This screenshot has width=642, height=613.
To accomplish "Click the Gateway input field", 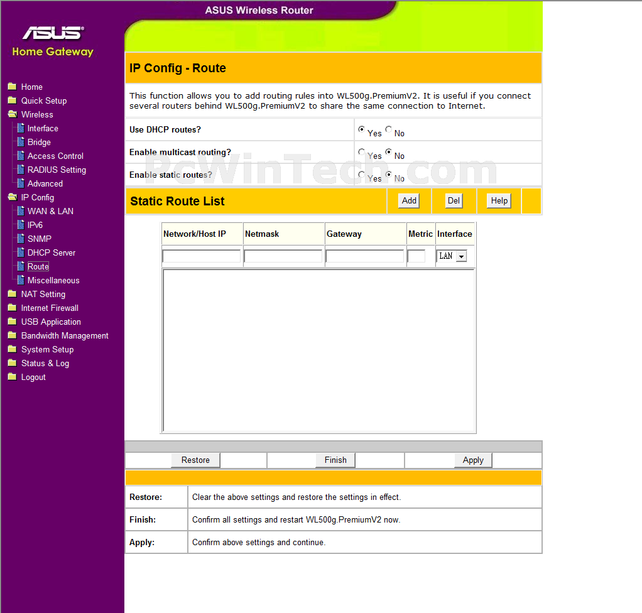I will [x=364, y=256].
